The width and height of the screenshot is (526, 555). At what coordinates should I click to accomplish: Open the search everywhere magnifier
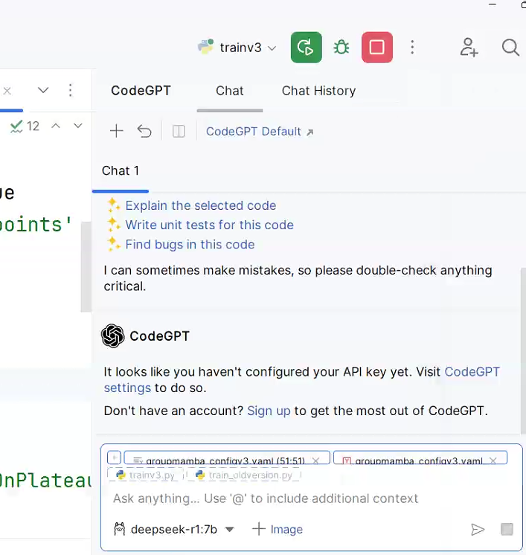[x=510, y=48]
